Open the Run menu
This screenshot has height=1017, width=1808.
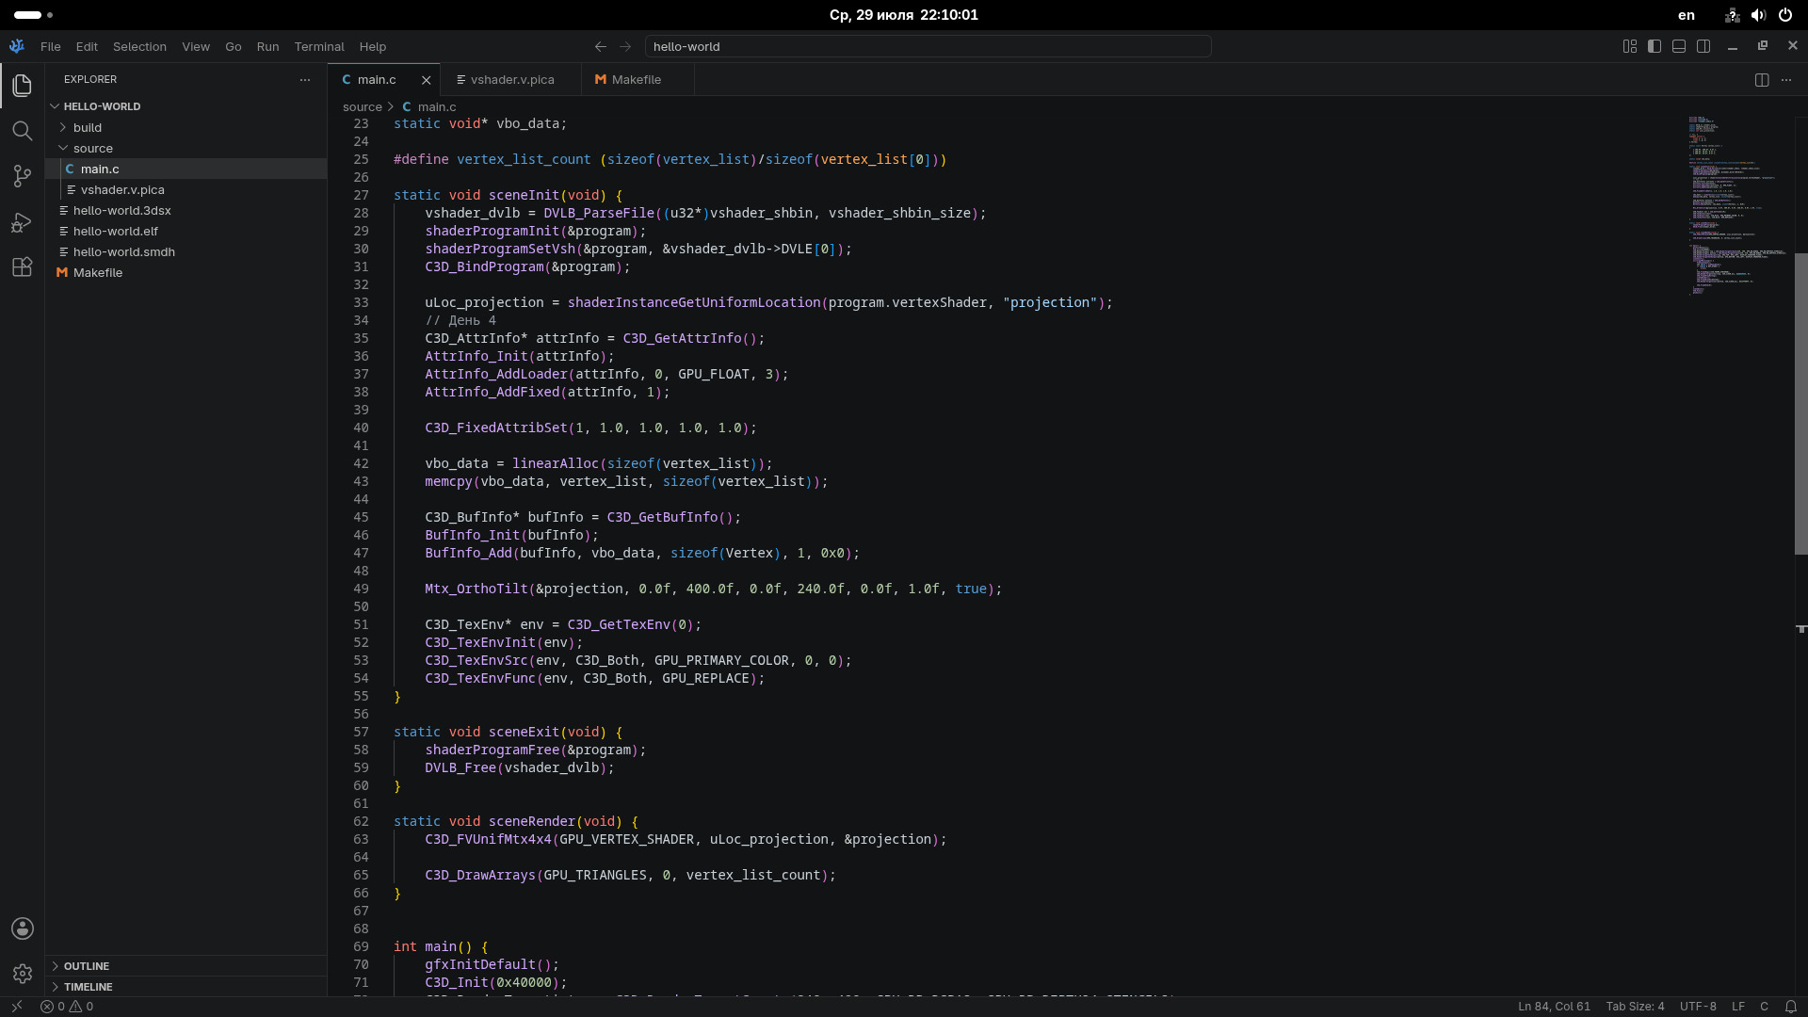(x=267, y=46)
